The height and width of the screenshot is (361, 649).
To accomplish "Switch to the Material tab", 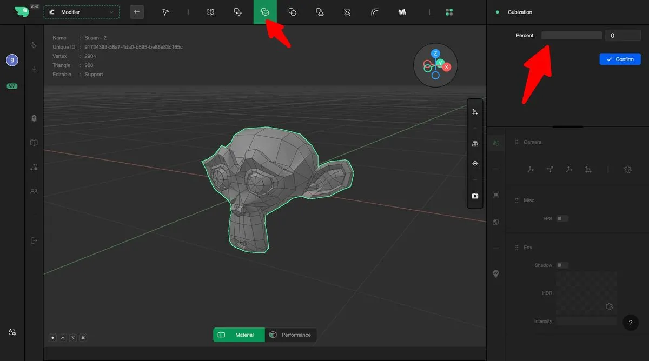I will [x=239, y=335].
